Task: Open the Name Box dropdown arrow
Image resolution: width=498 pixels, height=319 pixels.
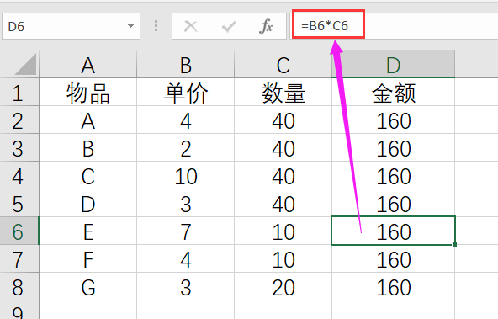Action: click(x=130, y=26)
